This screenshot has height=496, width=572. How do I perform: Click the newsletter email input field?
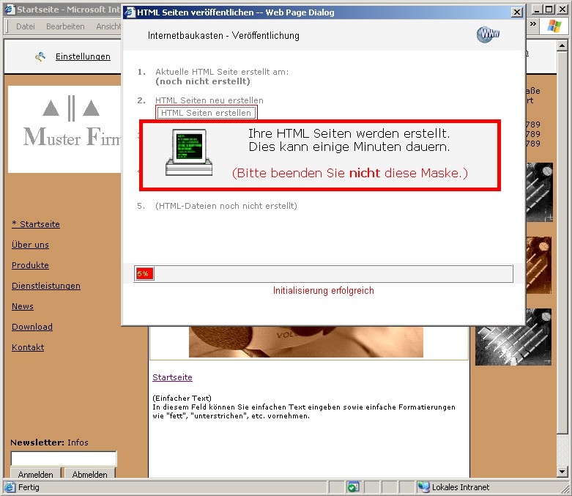click(63, 458)
